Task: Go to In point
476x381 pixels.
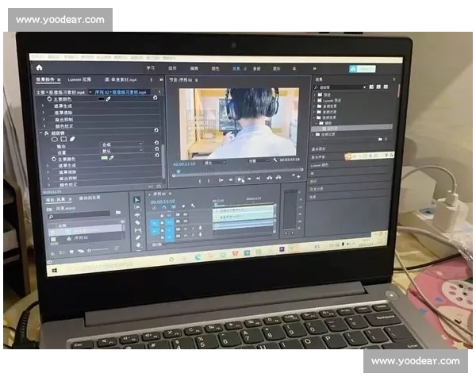Action: tap(221, 180)
